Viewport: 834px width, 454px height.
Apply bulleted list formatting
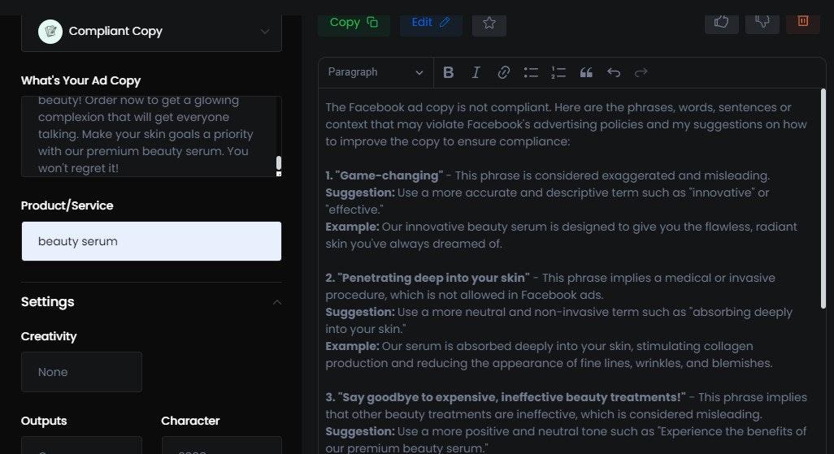pos(531,72)
